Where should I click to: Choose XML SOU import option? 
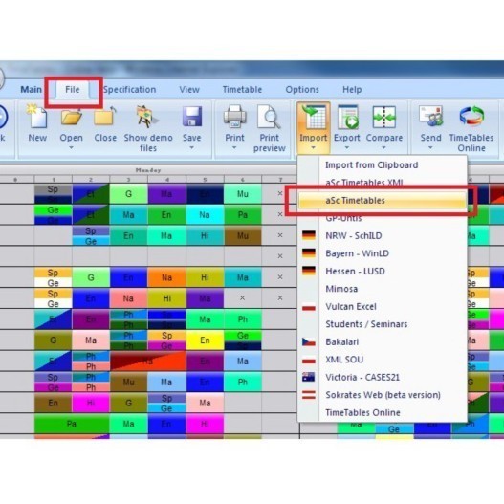point(383,360)
